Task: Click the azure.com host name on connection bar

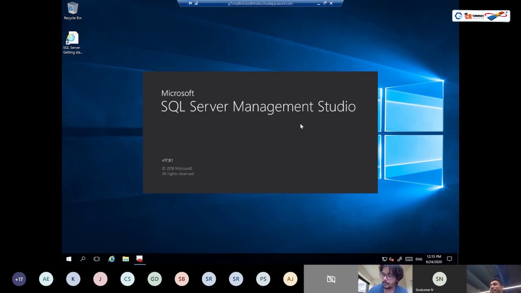Action: click(260, 3)
